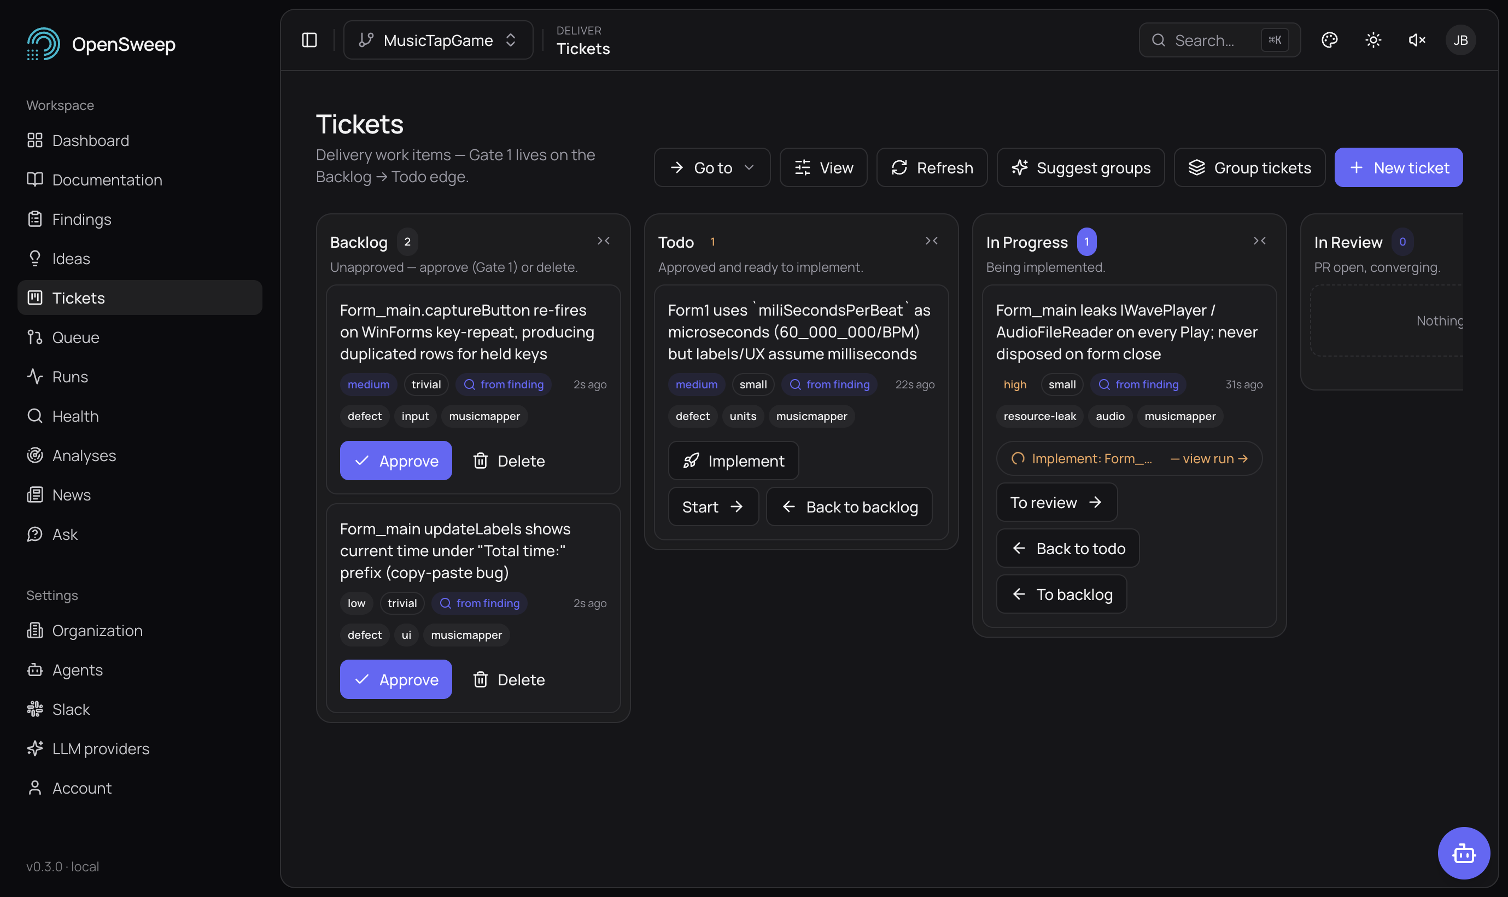Click the In Progress count badge
Screen dimensions: 1508x897
click(x=1086, y=242)
